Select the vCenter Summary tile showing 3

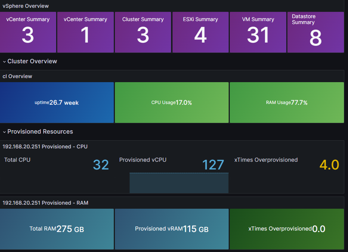(x=28, y=32)
